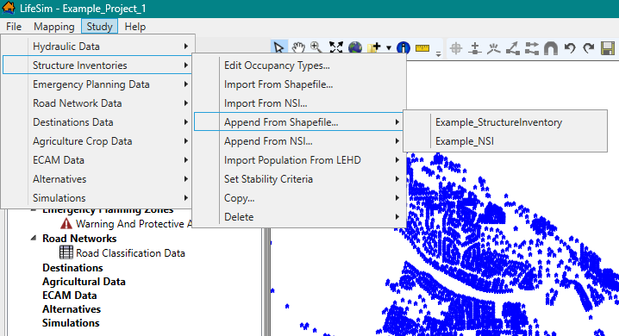Click the redo arrow icon

[589, 48]
